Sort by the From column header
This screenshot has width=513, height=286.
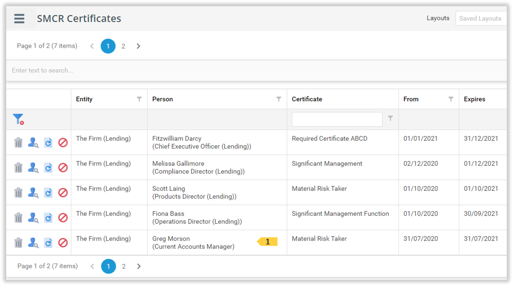point(411,99)
